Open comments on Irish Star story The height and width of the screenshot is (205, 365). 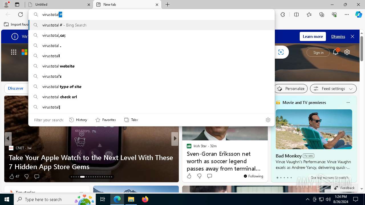pos(210,176)
